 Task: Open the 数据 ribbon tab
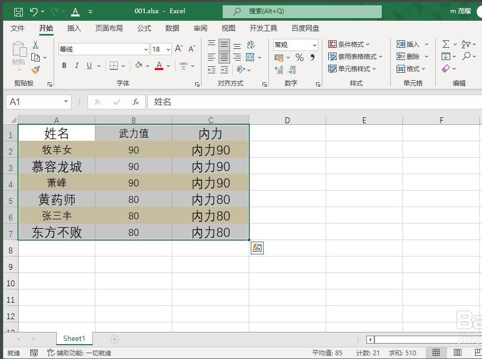[x=172, y=28]
